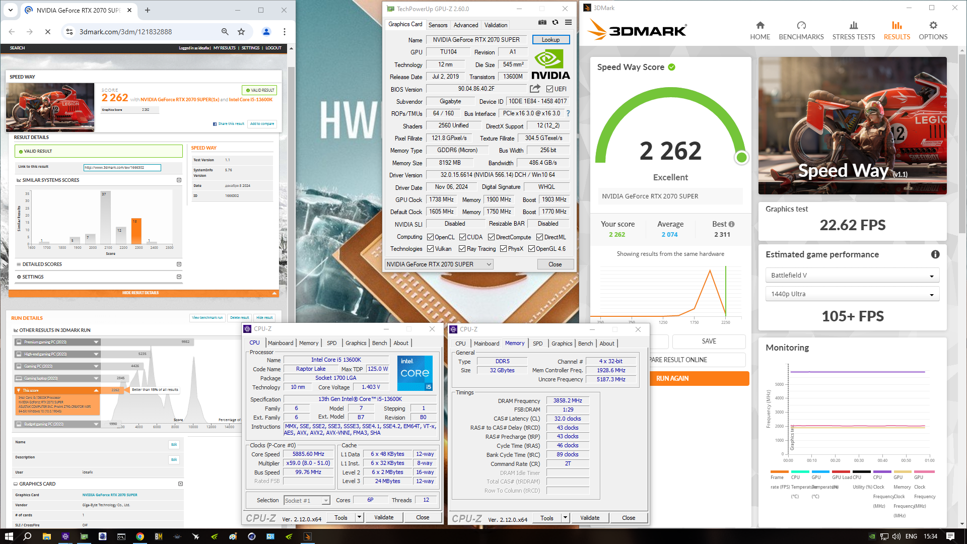Open the BM app in the taskbar
The width and height of the screenshot is (967, 544).
pyautogui.click(x=159, y=536)
